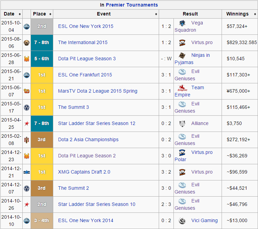The image size is (258, 229).
Task: Click the Result column header
Action: pyautogui.click(x=190, y=14)
